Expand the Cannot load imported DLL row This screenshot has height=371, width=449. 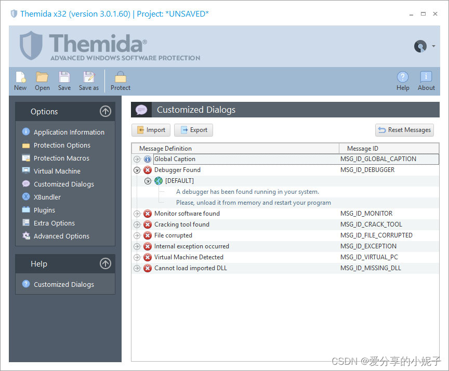click(x=137, y=268)
